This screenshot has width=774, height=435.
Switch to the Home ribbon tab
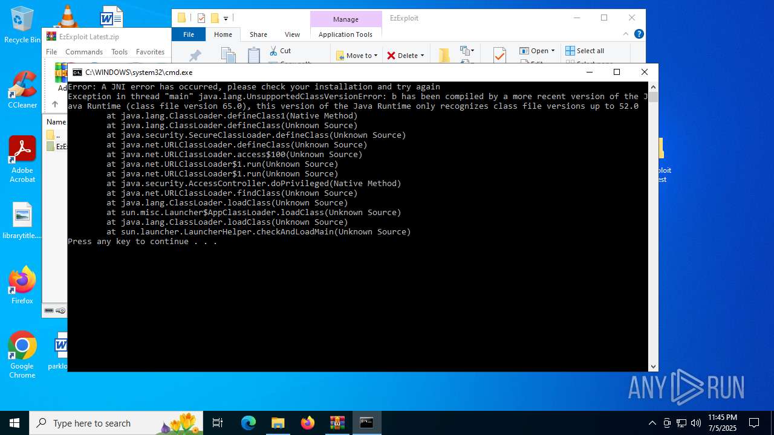[223, 34]
